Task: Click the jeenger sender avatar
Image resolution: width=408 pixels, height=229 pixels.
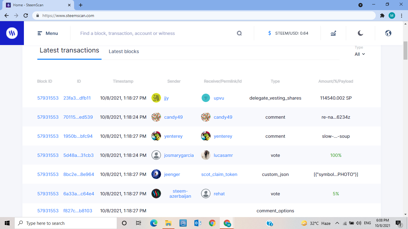Action: pos(156,174)
